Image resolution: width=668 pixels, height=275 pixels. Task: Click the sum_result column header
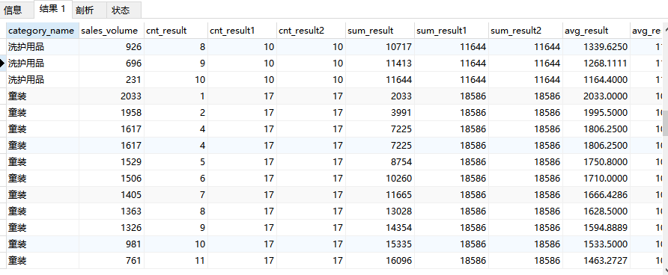(380, 31)
